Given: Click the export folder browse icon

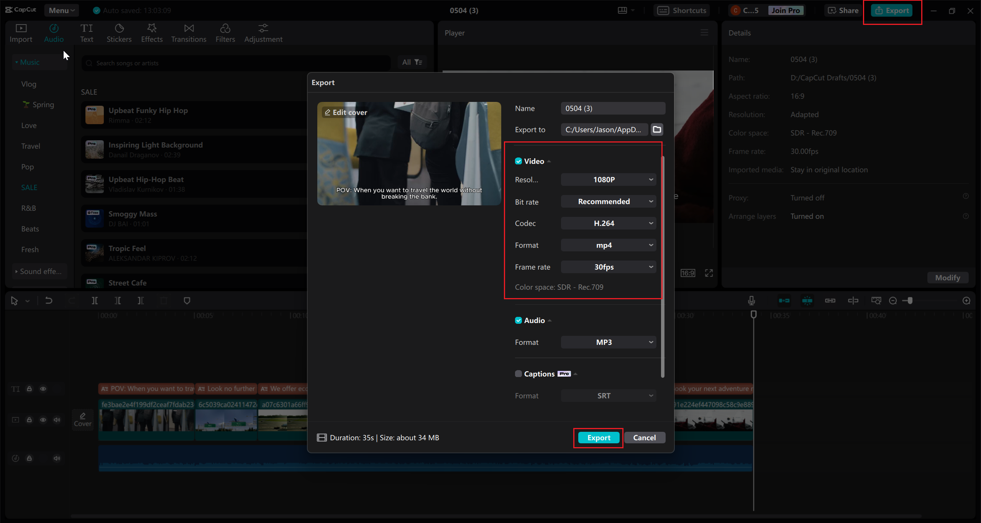Looking at the screenshot, I should [657, 130].
